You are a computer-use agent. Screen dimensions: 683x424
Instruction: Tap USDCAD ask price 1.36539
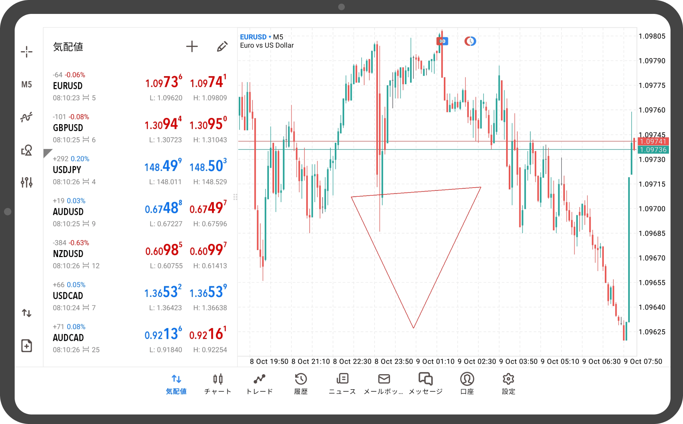pos(208,291)
